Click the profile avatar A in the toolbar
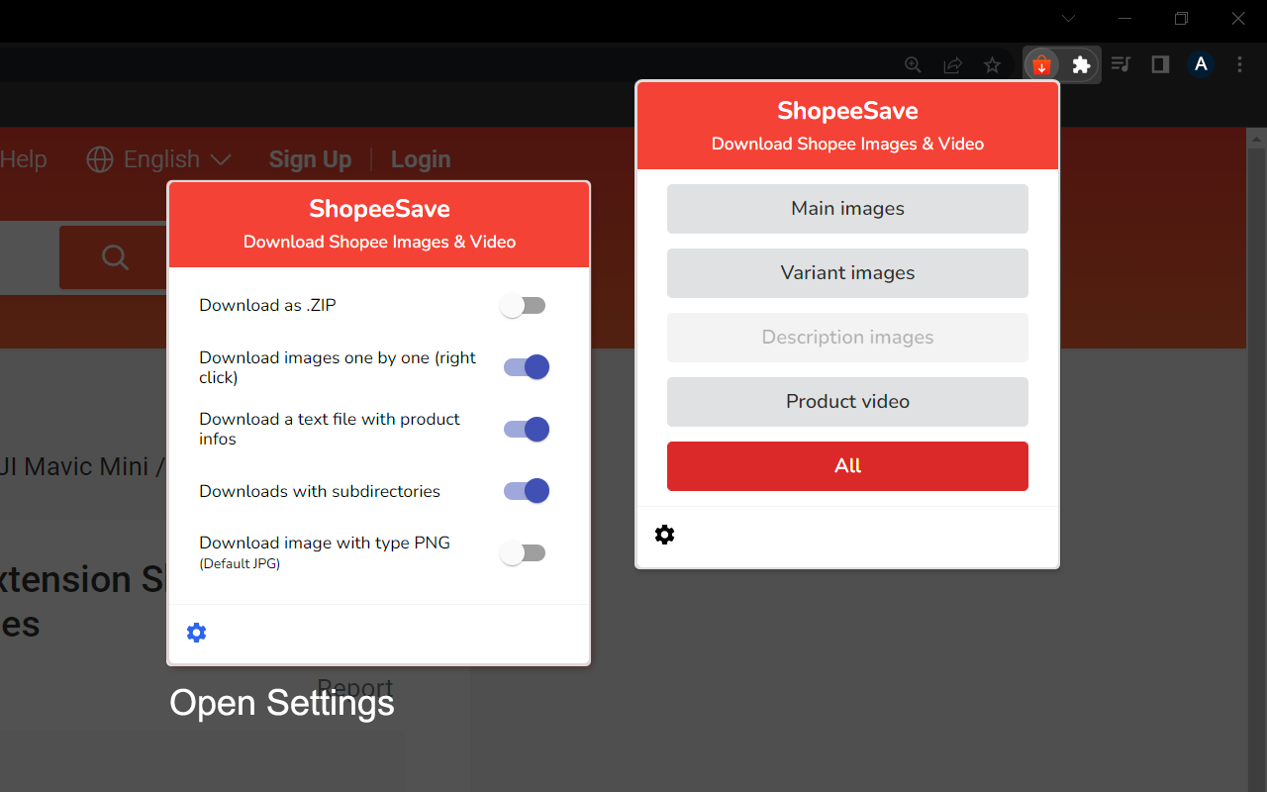Screen dimensions: 1267x792 tap(1200, 63)
